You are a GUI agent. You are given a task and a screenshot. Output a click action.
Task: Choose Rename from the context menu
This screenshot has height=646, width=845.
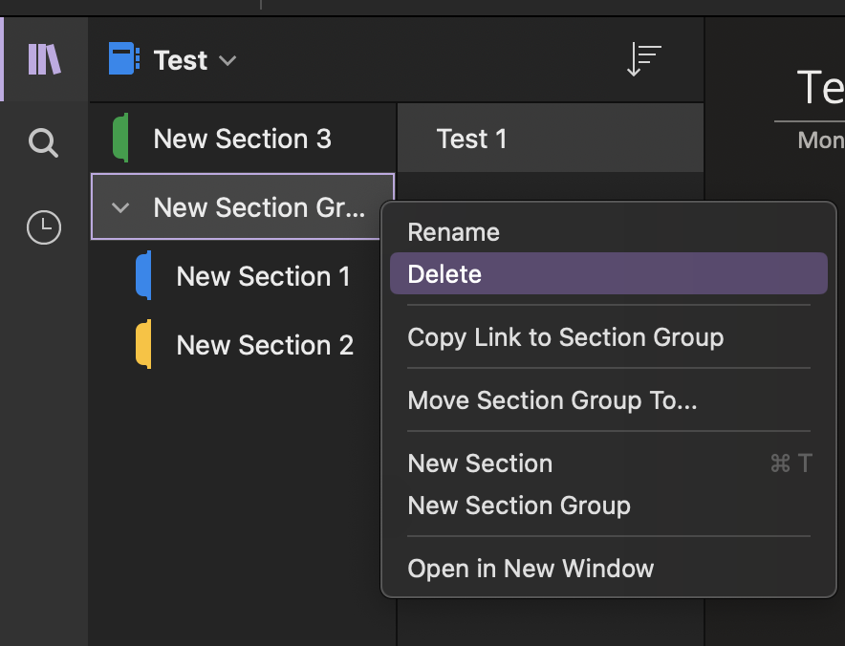coord(609,232)
